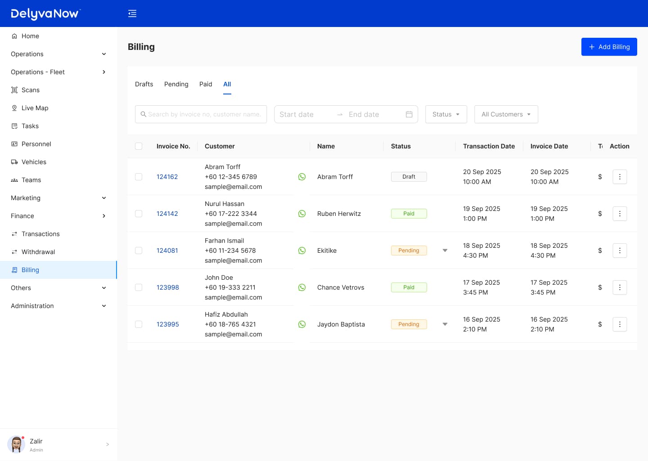
Task: Click WhatsApp icon for John Doe
Action: pos(302,287)
